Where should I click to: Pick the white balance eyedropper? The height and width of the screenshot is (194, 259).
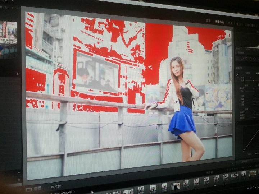click(237, 75)
